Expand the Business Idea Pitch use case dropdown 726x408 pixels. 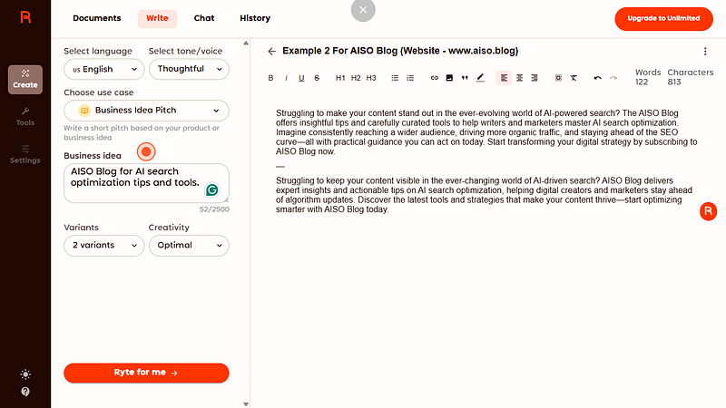point(146,111)
